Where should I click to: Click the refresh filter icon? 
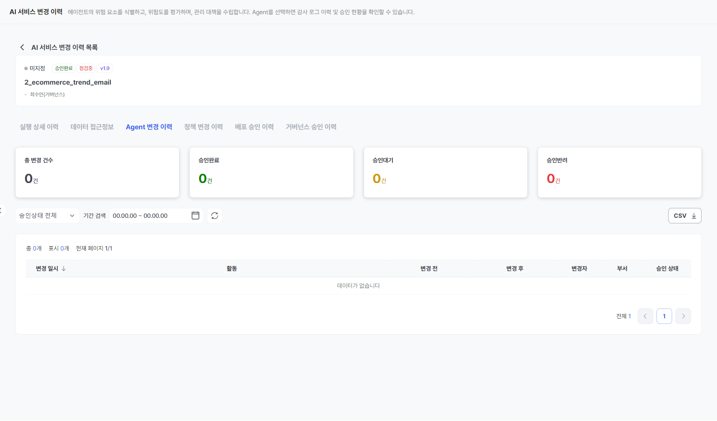click(x=215, y=216)
